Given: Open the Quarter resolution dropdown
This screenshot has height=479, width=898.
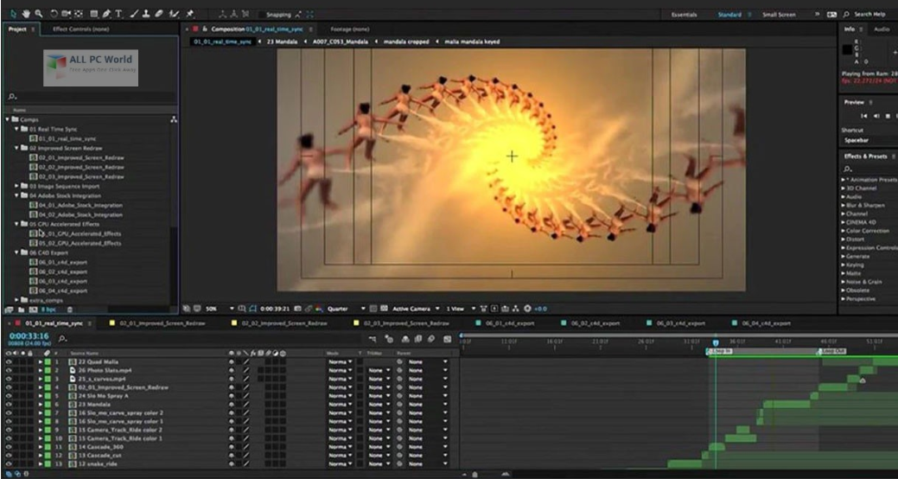Looking at the screenshot, I should coord(342,309).
